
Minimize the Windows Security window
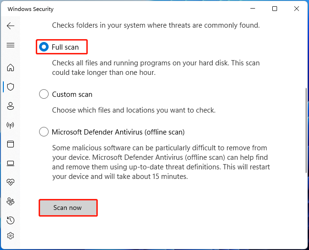(x=253, y=9)
